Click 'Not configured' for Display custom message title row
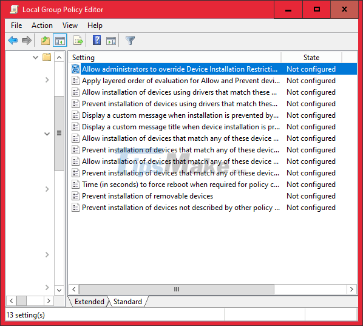The height and width of the screenshot is (326, 363). coord(311,127)
